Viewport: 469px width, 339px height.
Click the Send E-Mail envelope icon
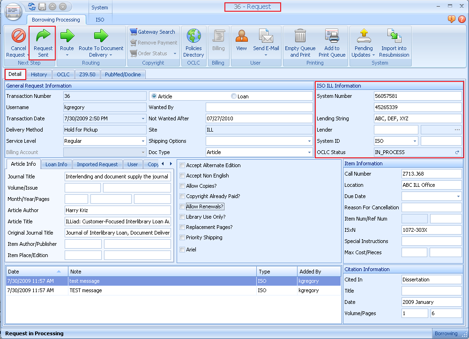[266, 37]
